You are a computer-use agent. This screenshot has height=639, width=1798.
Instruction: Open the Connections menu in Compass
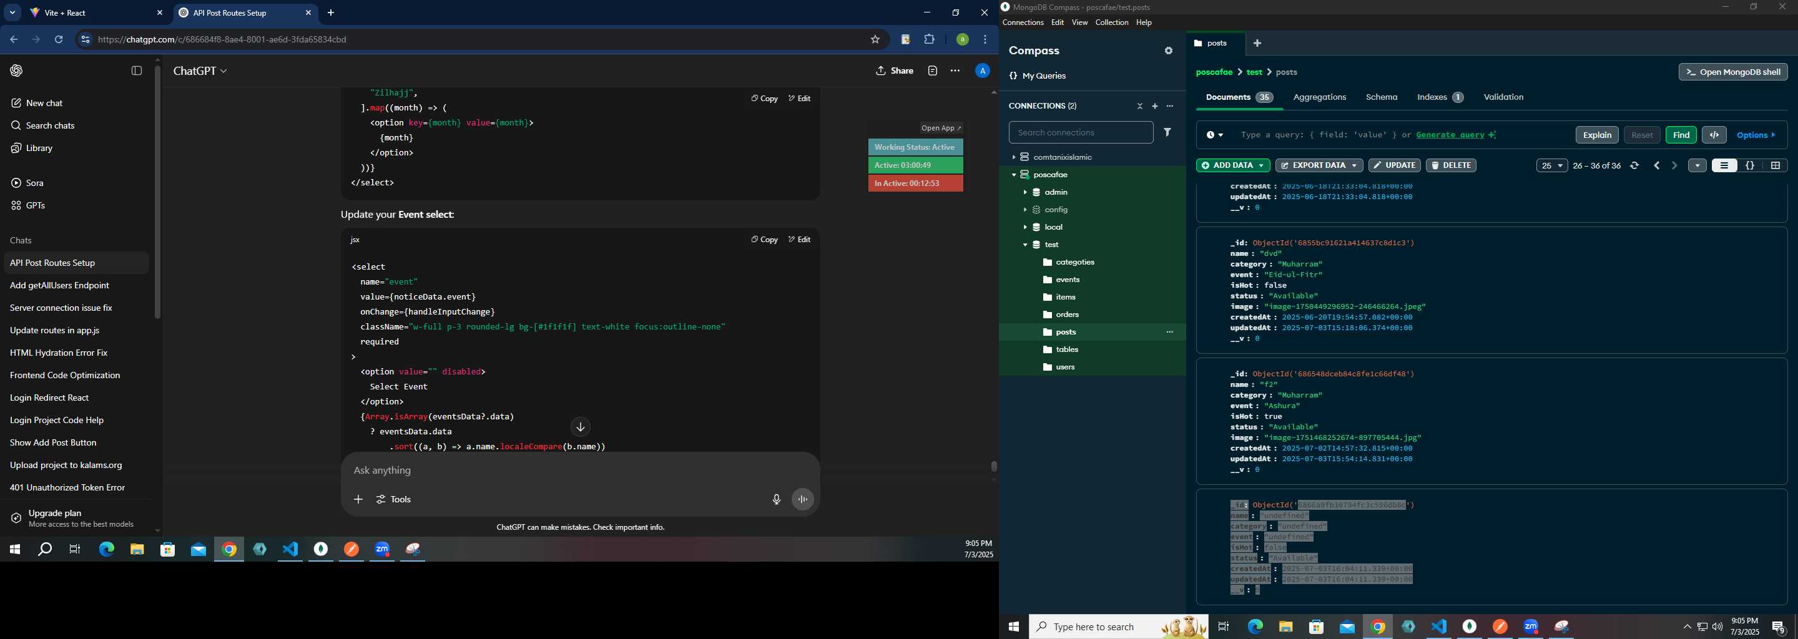click(x=1023, y=23)
